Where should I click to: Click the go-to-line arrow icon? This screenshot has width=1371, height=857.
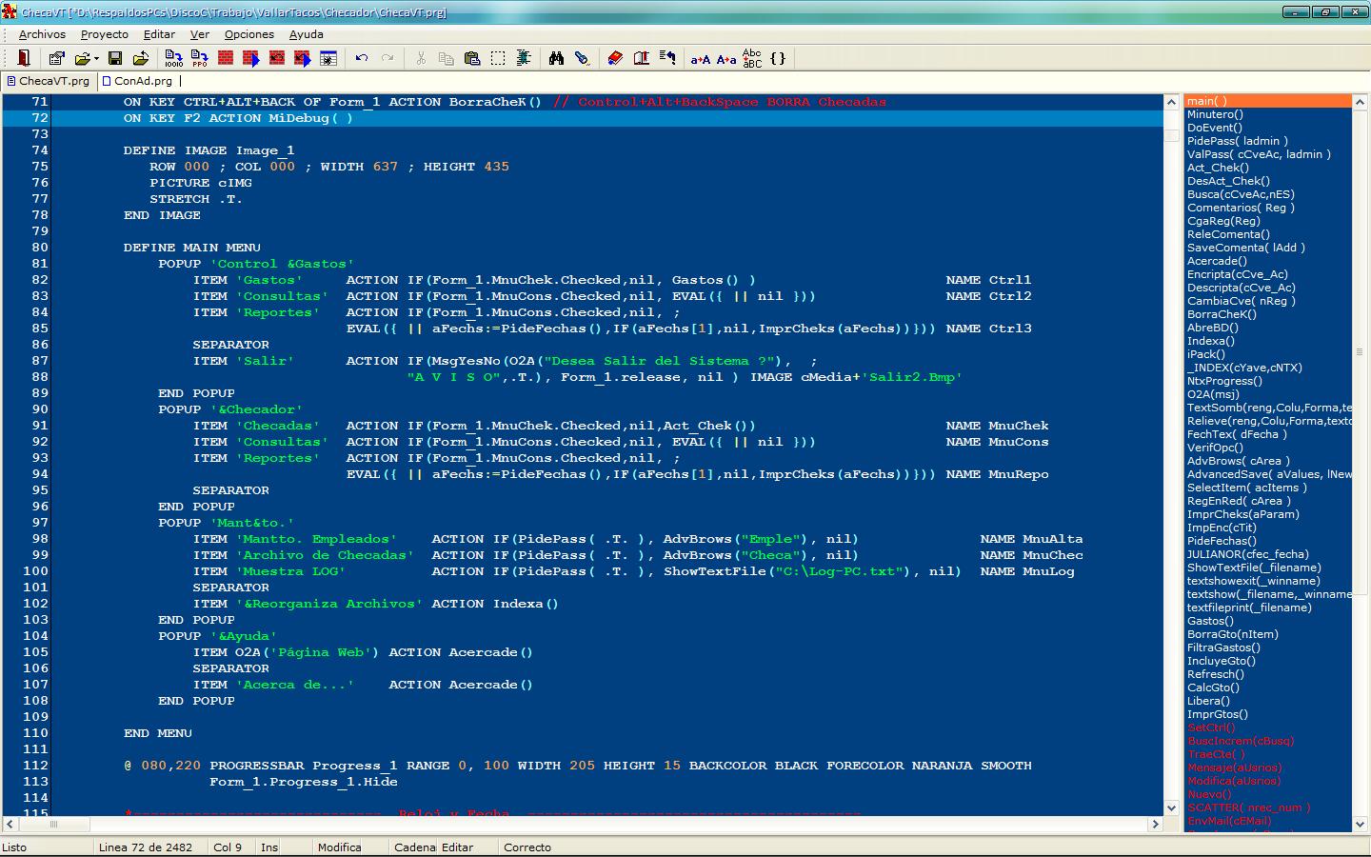(x=667, y=58)
